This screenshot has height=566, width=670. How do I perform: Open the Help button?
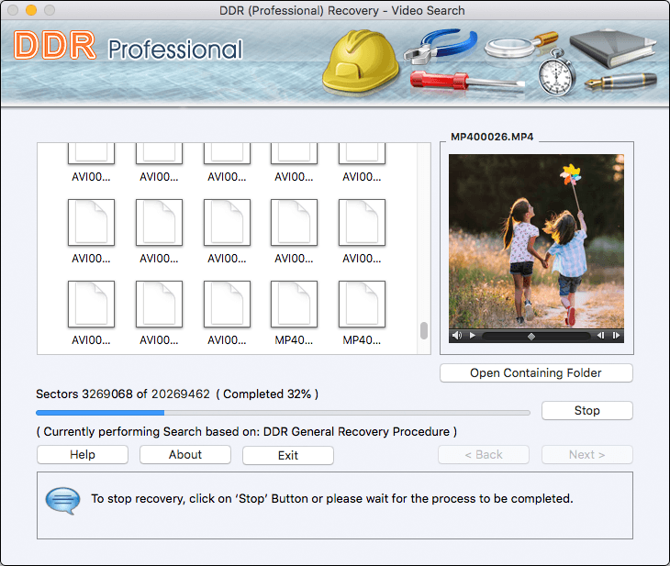pyautogui.click(x=83, y=454)
